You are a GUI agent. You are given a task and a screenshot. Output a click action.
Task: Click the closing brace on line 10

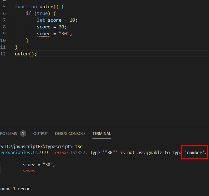pos(27,40)
